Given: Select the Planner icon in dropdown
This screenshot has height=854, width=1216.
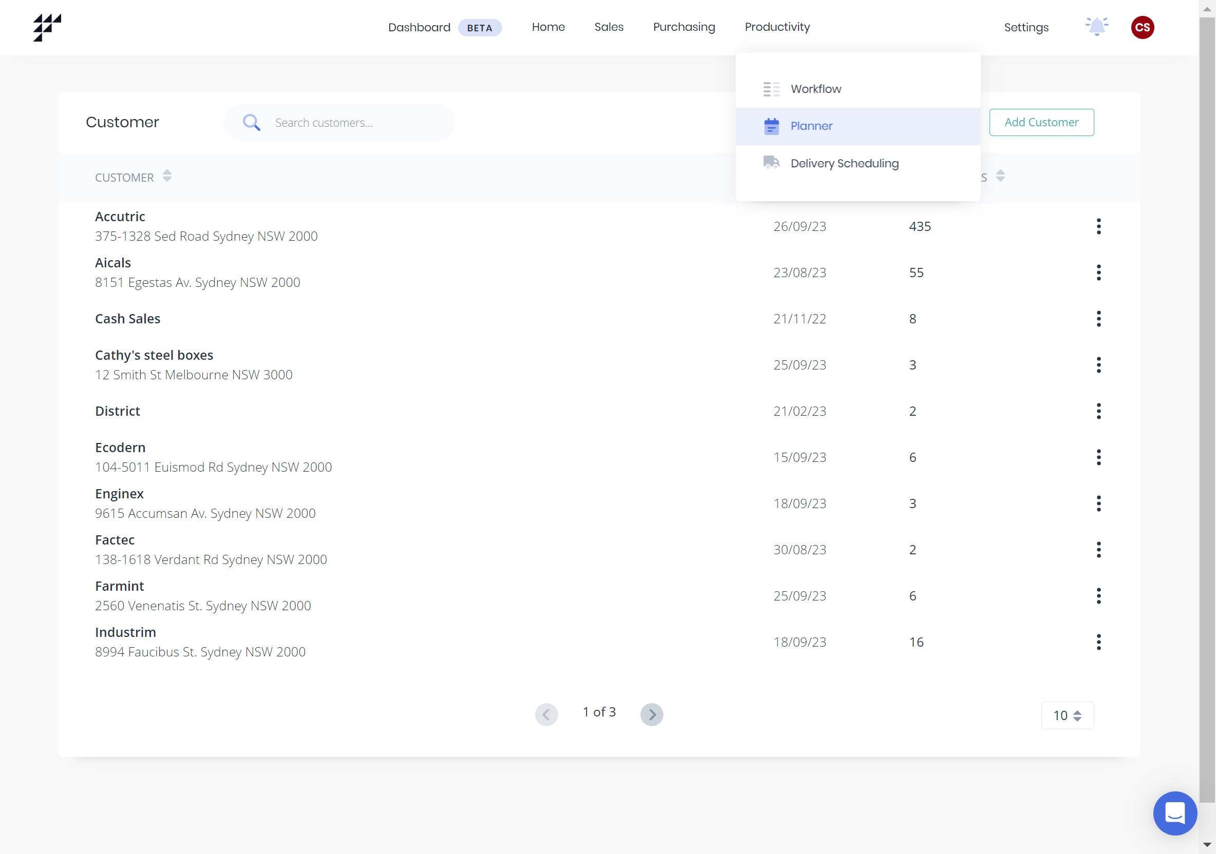Looking at the screenshot, I should point(771,126).
